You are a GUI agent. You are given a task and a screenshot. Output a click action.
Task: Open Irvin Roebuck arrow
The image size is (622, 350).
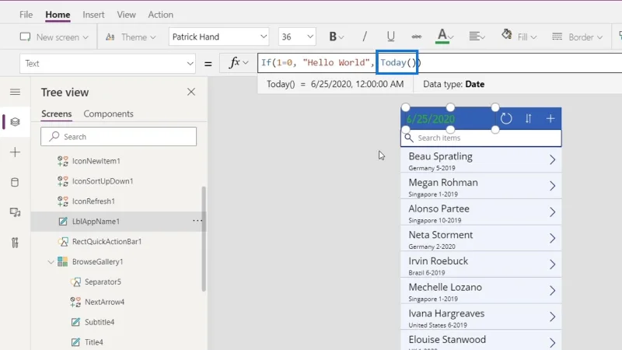click(x=552, y=264)
